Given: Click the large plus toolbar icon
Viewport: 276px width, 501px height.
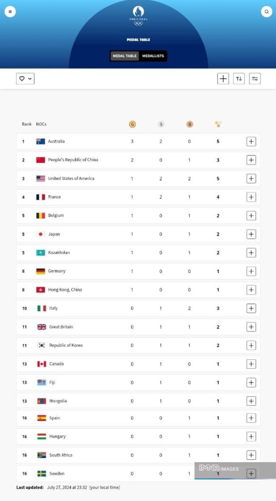Looking at the screenshot, I should (x=223, y=79).
